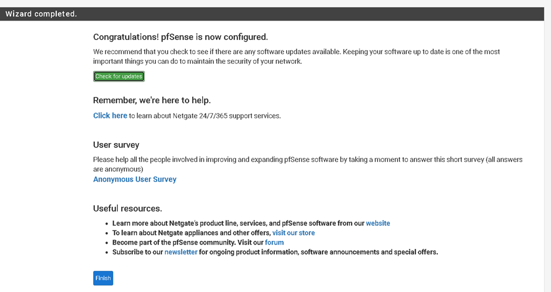Select the Congratulations pfSense configured heading
The width and height of the screenshot is (551, 292).
pos(181,37)
